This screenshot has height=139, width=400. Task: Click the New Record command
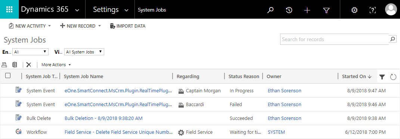[x=78, y=26]
